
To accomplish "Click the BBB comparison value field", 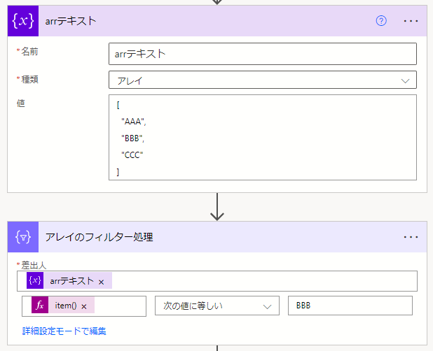I will (x=350, y=306).
